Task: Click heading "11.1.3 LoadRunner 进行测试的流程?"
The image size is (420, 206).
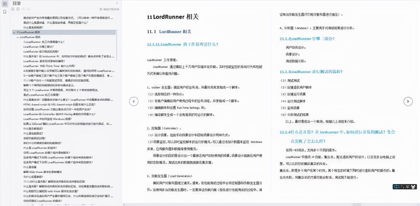Action: pyautogui.click(x=311, y=72)
